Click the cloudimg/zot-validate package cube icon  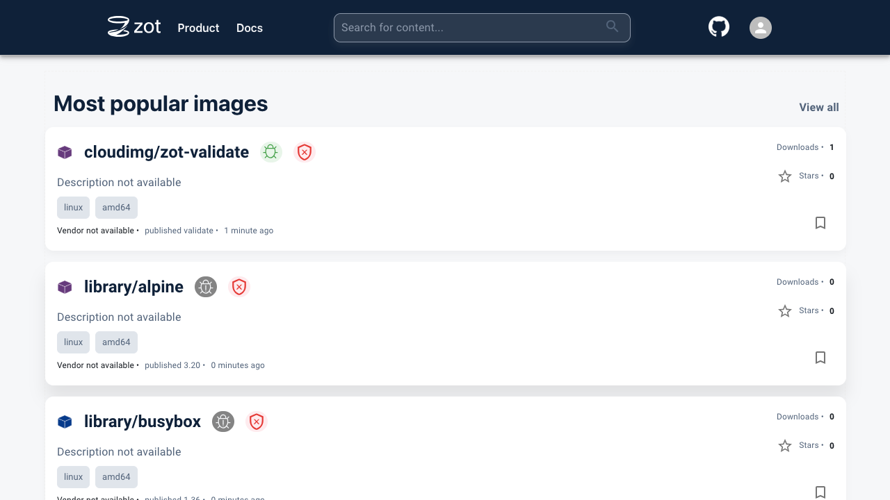[x=65, y=152]
